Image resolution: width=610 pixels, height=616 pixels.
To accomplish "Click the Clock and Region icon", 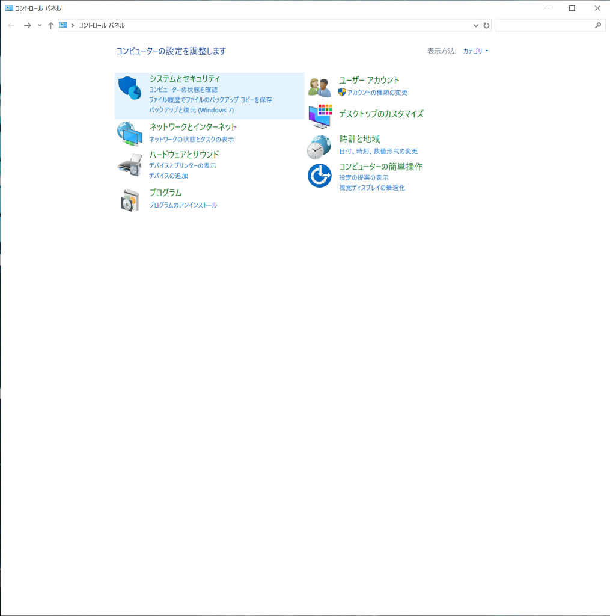I will click(x=319, y=146).
